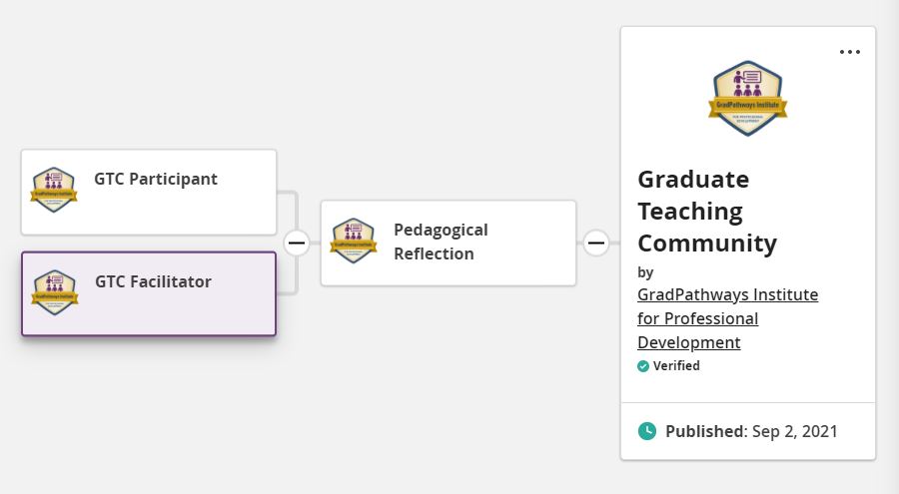Viewport: 899px width, 494px height.
Task: Click the green Verified checkmark icon
Action: [643, 366]
